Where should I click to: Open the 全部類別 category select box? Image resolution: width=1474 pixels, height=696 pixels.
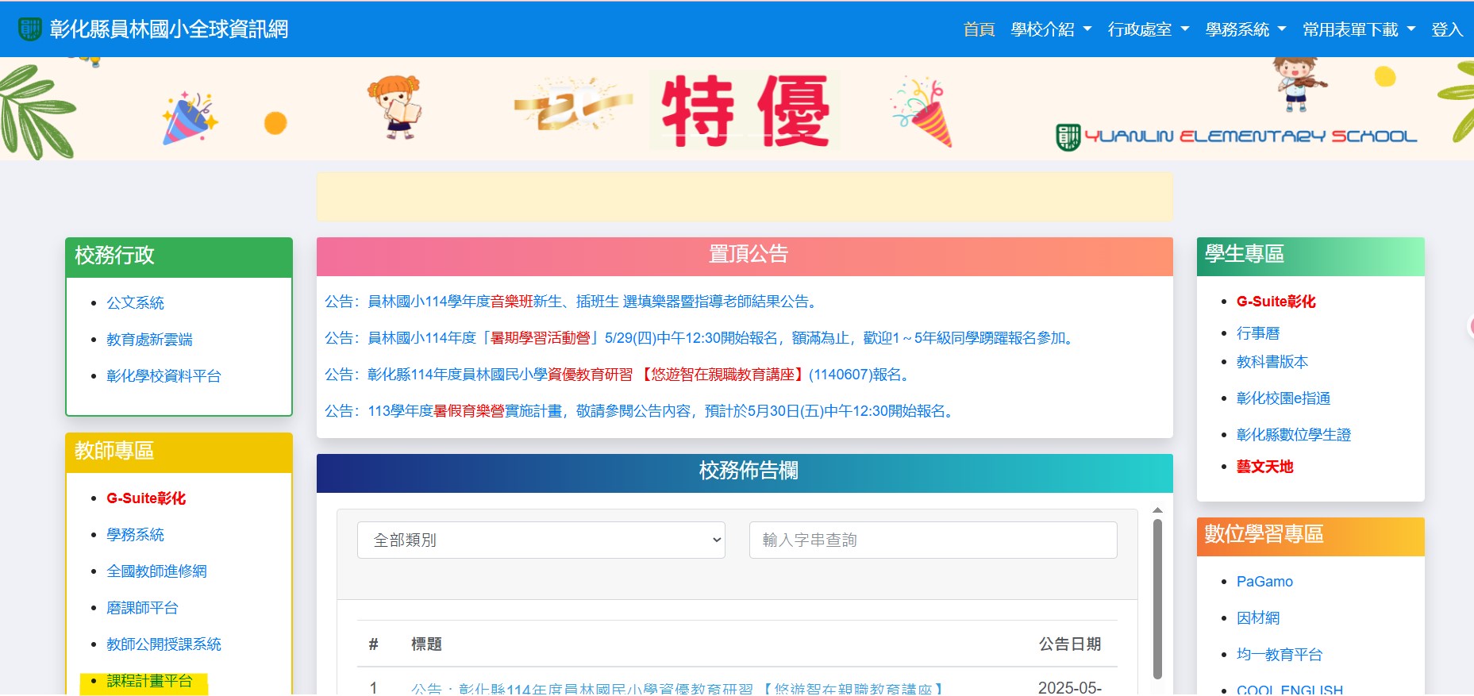[541, 540]
